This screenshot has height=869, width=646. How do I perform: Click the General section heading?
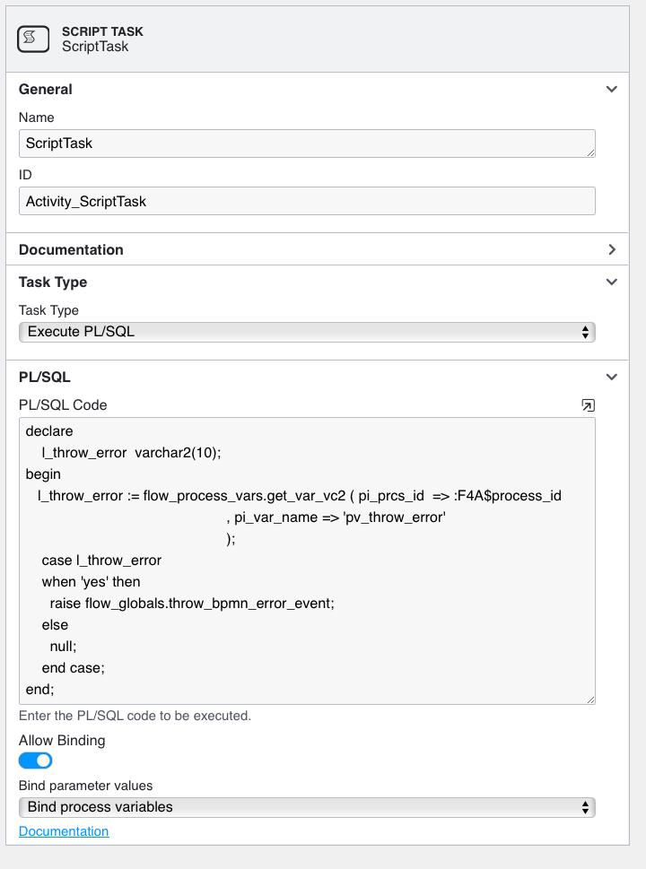coord(46,89)
